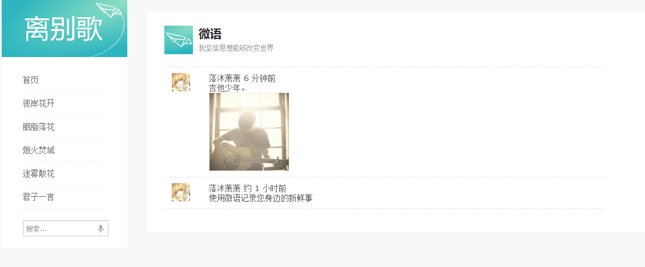The height and width of the screenshot is (267, 645).
Task: Click the 吉他少年。 post text
Action: click(228, 88)
